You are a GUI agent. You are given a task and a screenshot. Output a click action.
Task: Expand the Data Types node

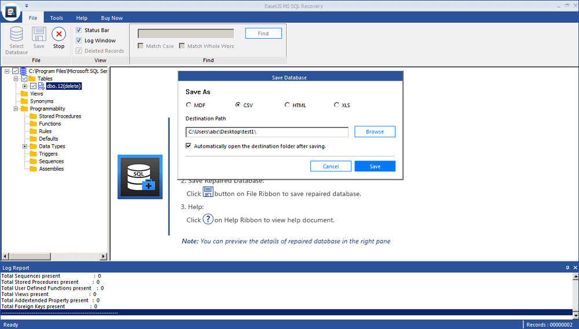coord(25,146)
